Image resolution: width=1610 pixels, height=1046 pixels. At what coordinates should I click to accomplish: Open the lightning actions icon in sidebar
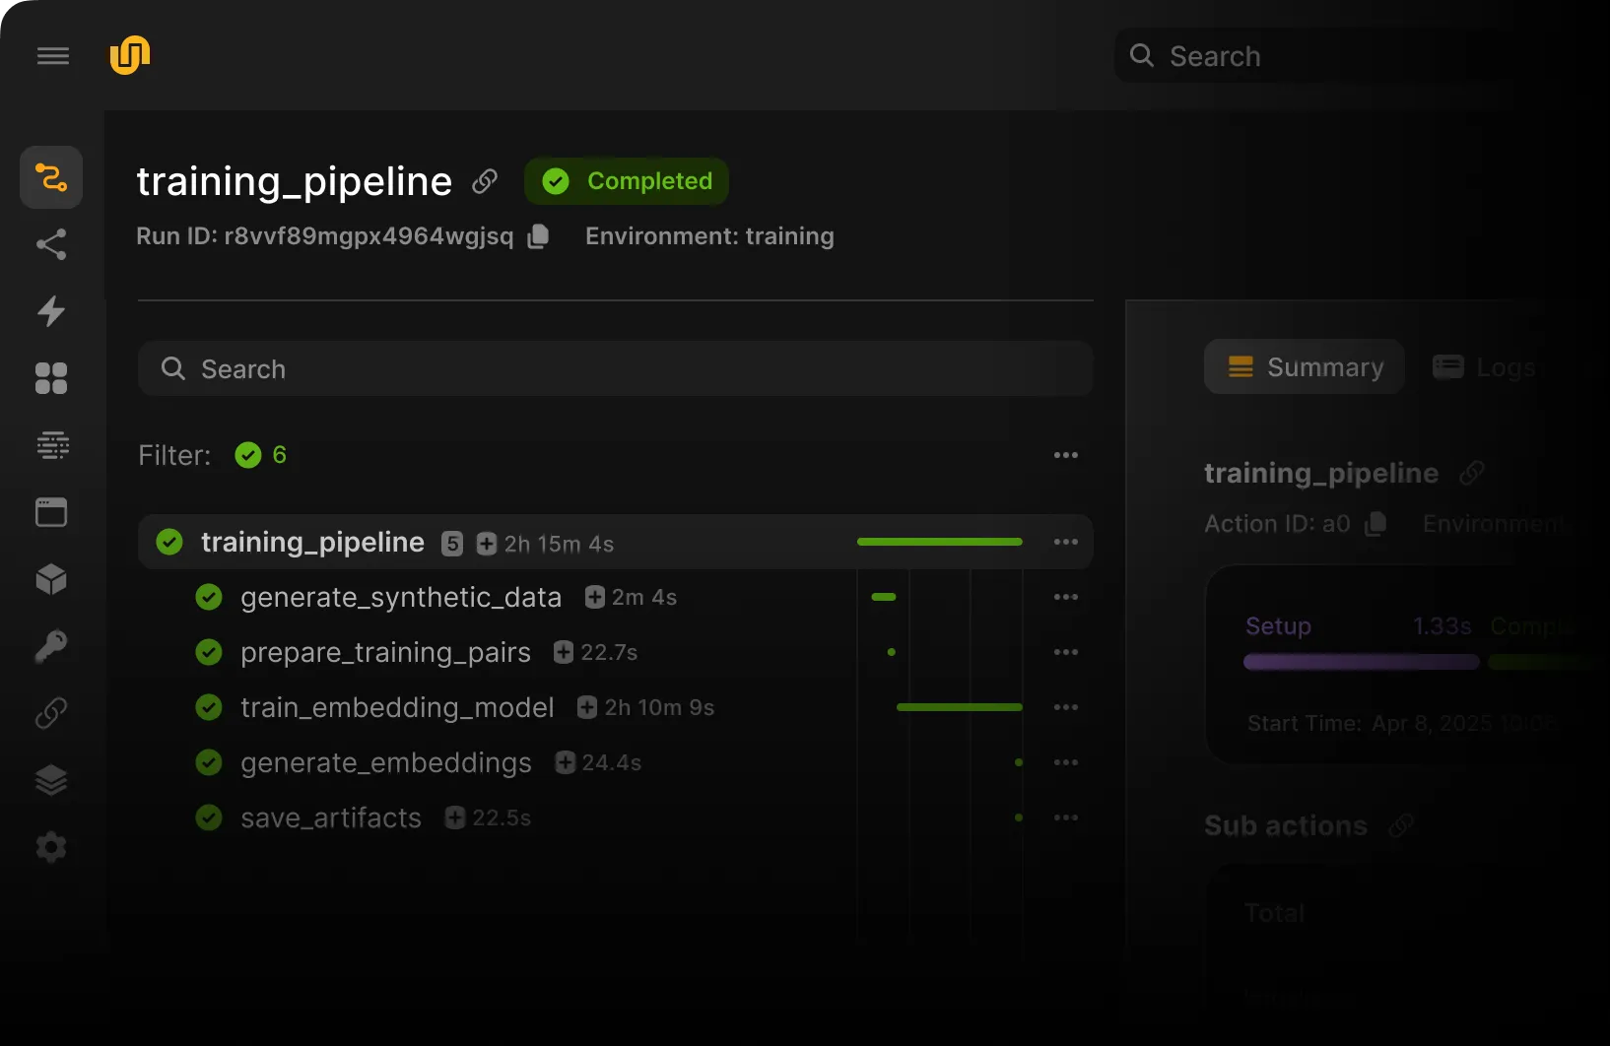(x=50, y=312)
